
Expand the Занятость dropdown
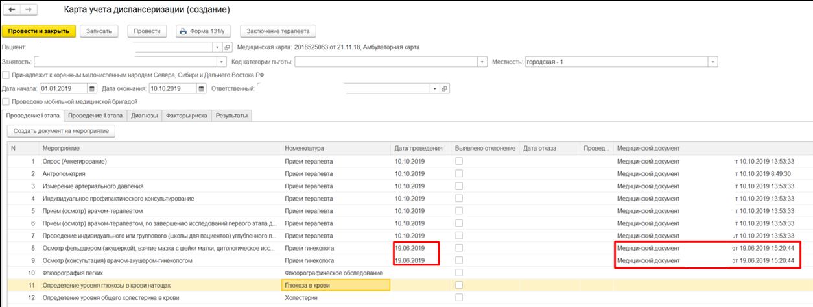221,62
